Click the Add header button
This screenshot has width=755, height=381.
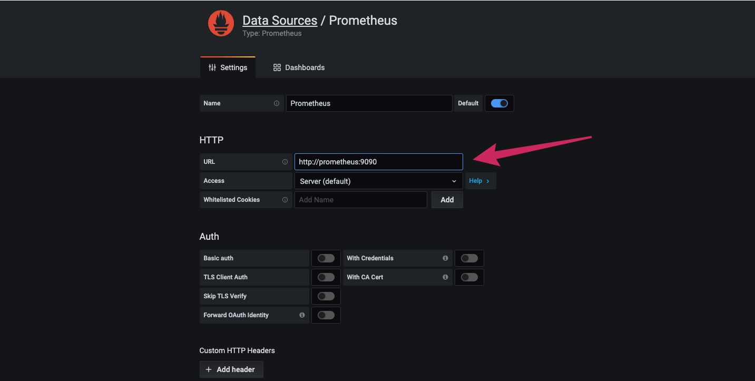pos(231,369)
